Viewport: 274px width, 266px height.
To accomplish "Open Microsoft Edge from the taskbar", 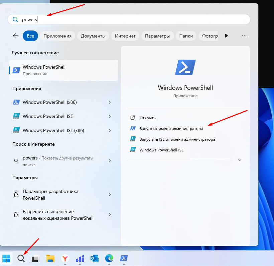I will pos(109,259).
